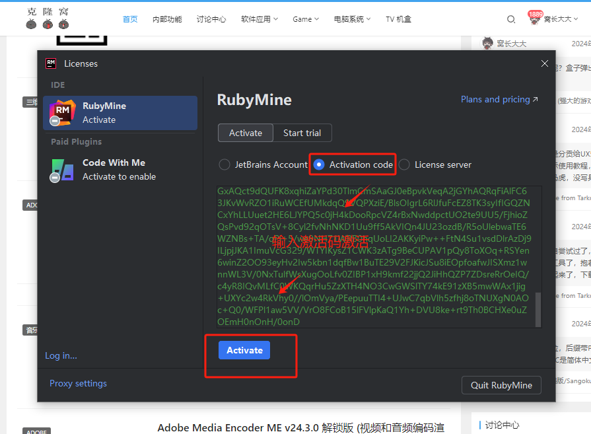Click the search magnifier icon in website header
591x434 pixels.
tap(510, 19)
